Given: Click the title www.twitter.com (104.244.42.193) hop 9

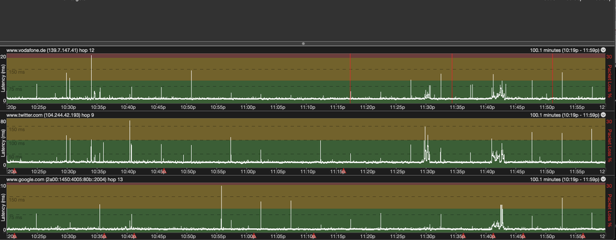Looking at the screenshot, I should [50, 115].
